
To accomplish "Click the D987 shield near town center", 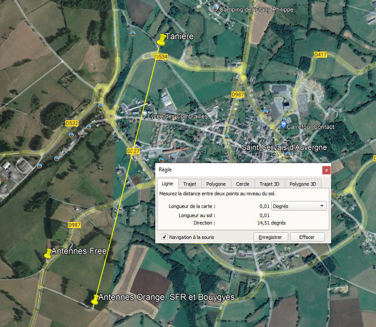I will (x=238, y=95).
